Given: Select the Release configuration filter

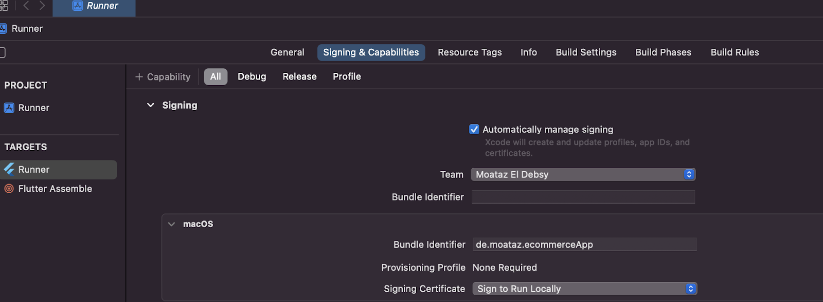Looking at the screenshot, I should 299,76.
